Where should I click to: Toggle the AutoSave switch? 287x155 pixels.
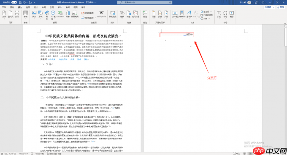pyautogui.click(x=14, y=3)
